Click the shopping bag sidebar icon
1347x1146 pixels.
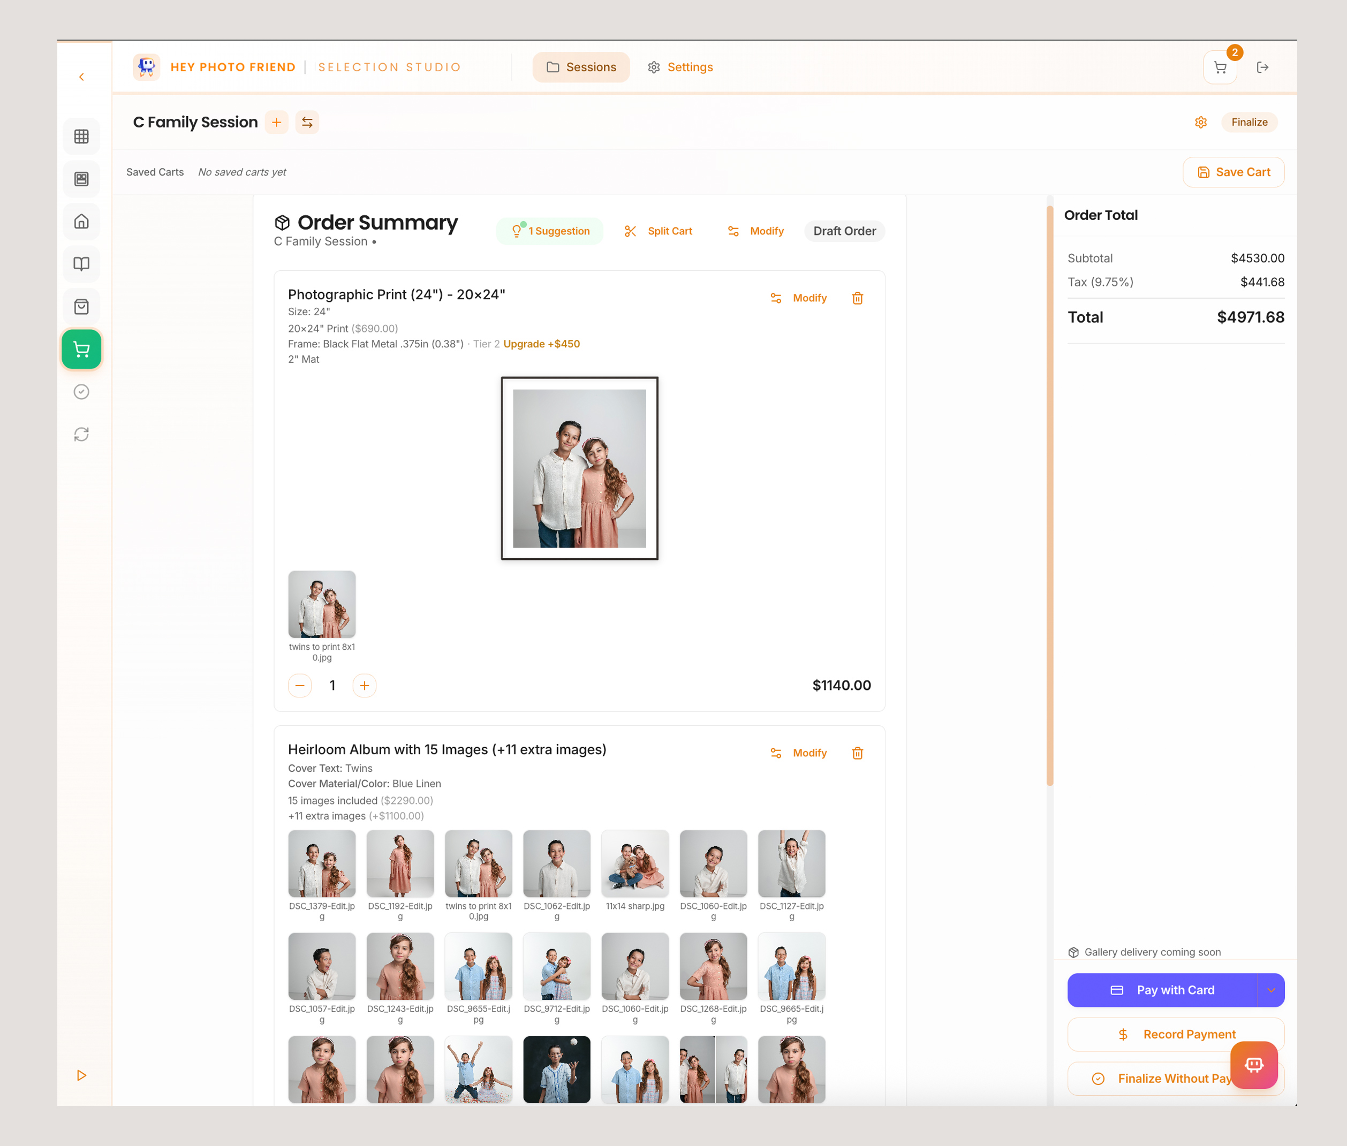pyautogui.click(x=81, y=307)
